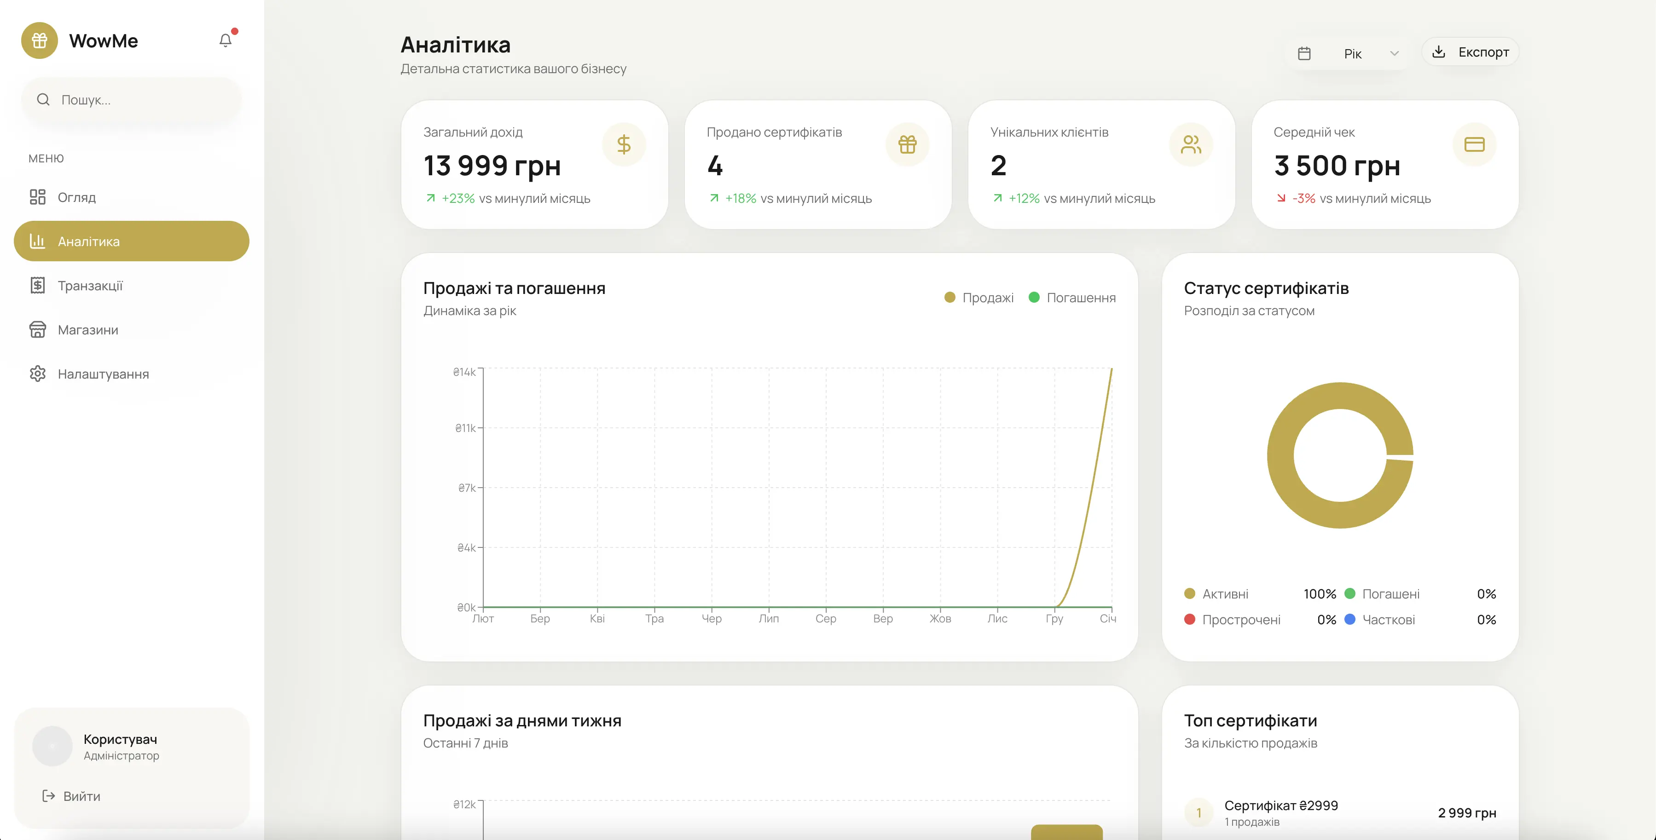Switch to Транзакції section
The image size is (1656, 840).
tap(92, 285)
